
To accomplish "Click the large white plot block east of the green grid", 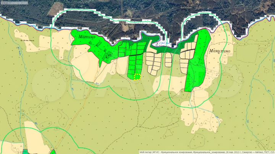I will point(154,62).
